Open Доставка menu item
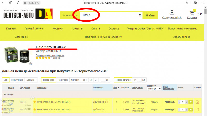Image resolution: width=207 pixels, height=116 pixels. [x=114, y=28]
